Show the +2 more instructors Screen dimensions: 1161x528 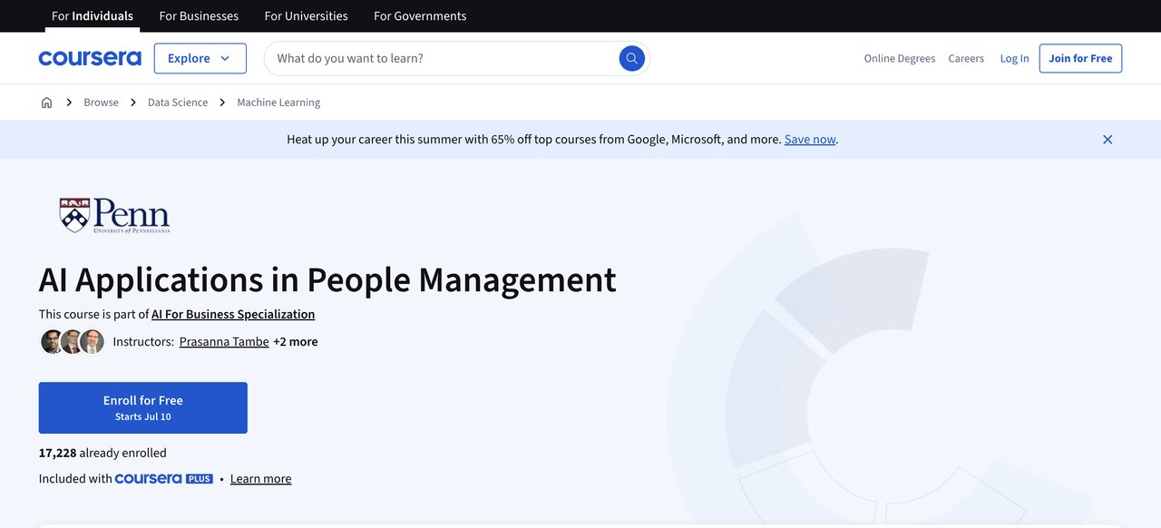(x=296, y=342)
